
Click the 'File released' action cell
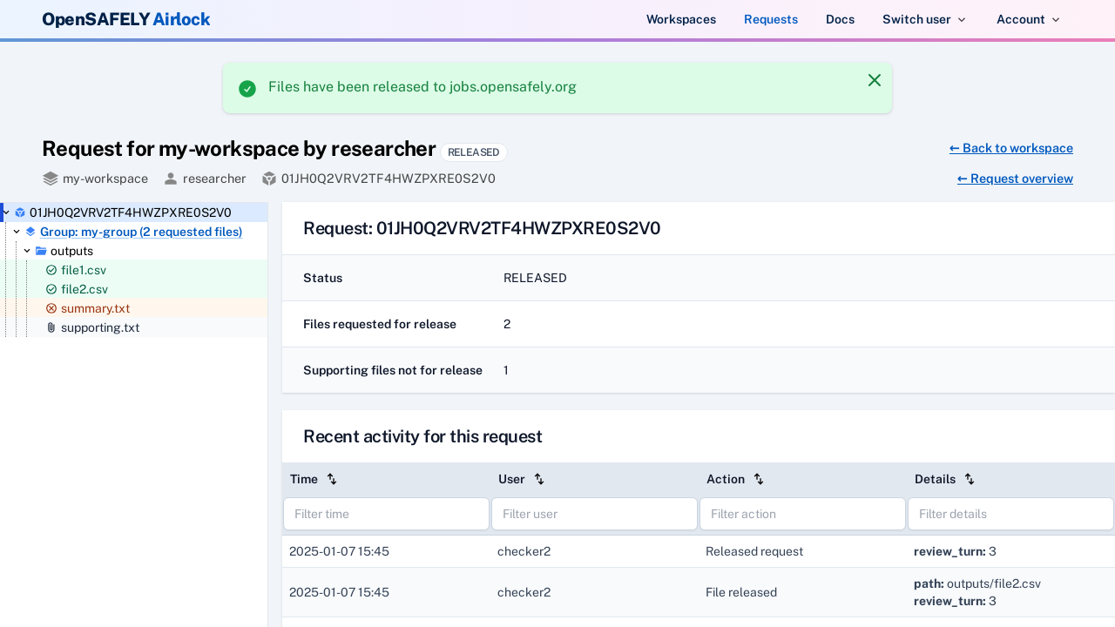[741, 592]
